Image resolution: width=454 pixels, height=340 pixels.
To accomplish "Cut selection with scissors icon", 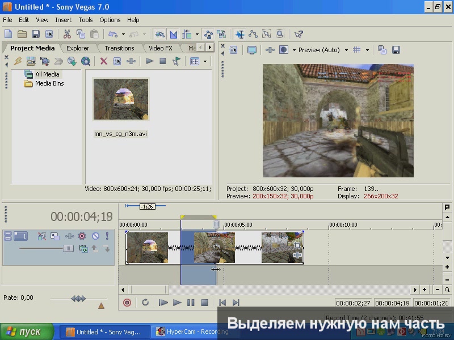I will pyautogui.click(x=67, y=34).
